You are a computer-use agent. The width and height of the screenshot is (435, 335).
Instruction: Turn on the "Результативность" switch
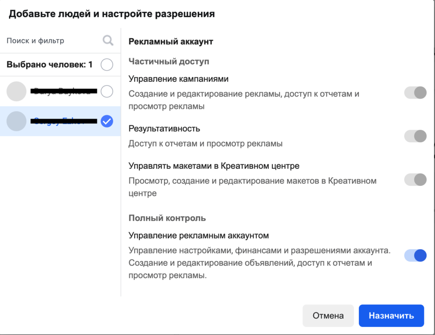[415, 136]
